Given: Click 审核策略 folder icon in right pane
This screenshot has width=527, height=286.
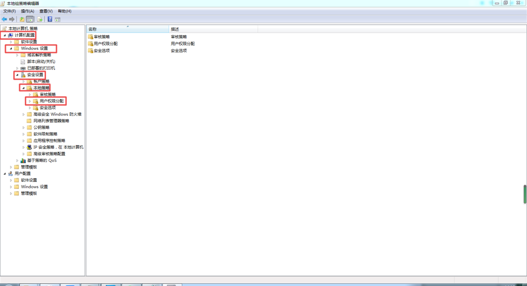Looking at the screenshot, I should (x=90, y=37).
